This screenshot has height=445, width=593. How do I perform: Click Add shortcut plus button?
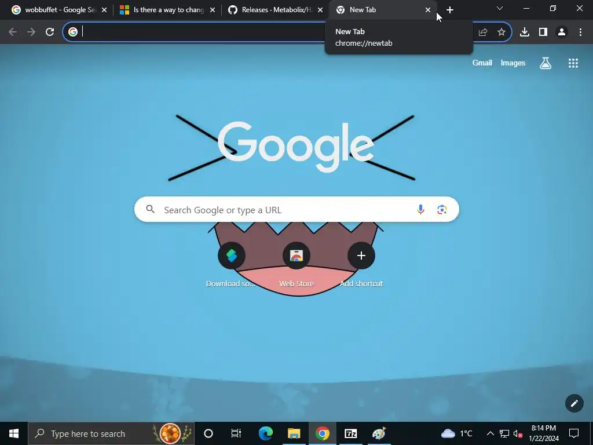click(361, 256)
